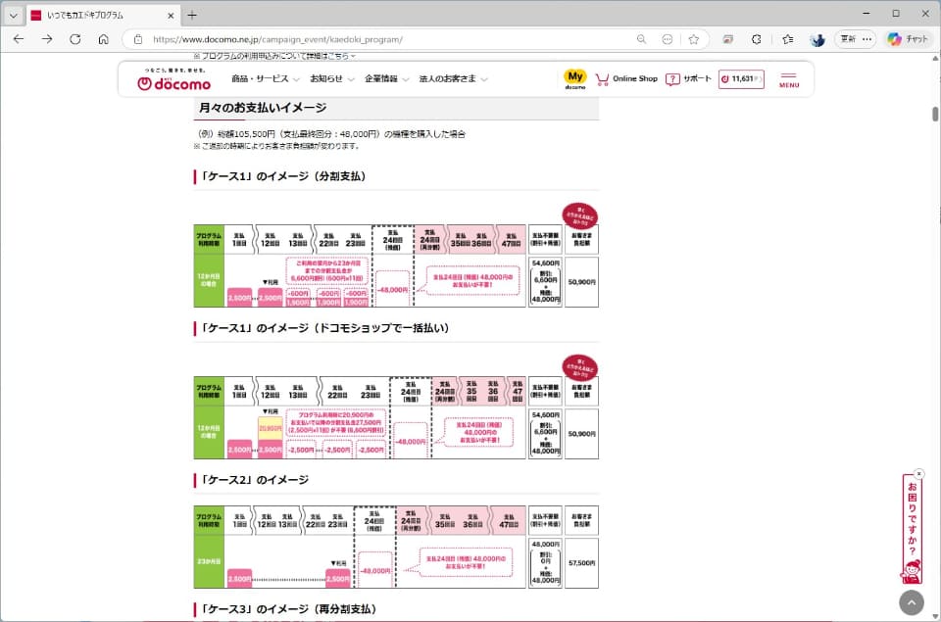Image resolution: width=941 pixels, height=622 pixels.
Task: Open the Copilot chat button
Action: [x=908, y=39]
